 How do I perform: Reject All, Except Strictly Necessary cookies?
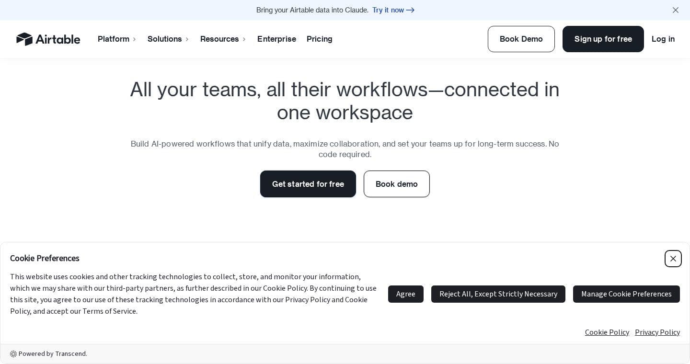498,294
